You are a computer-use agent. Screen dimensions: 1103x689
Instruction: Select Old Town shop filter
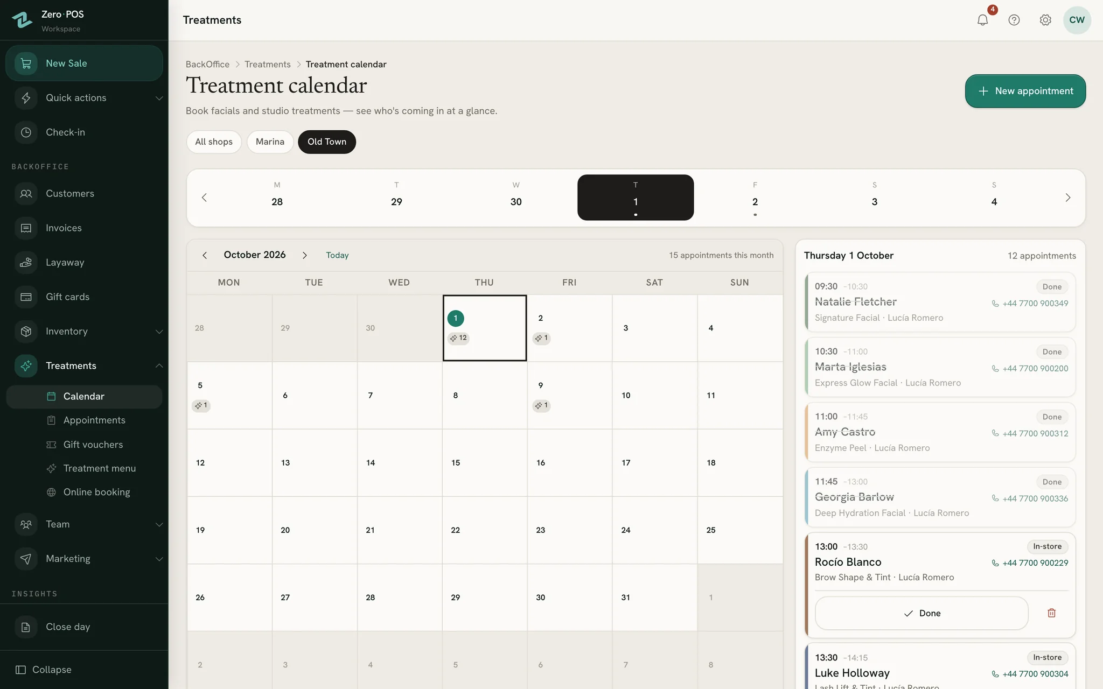[327, 142]
